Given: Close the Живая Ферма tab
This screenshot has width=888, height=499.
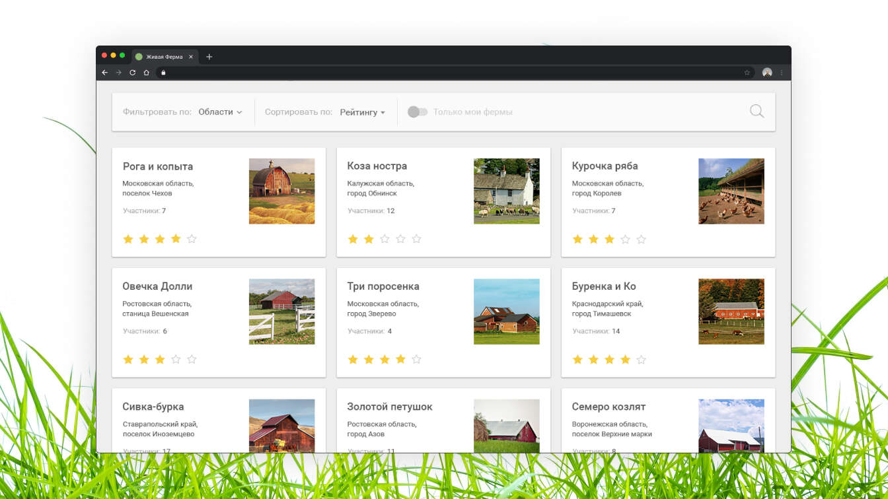Looking at the screenshot, I should coord(191,57).
